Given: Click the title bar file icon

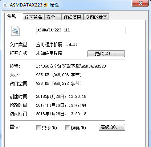Looking at the screenshot, I should pos(5,5).
